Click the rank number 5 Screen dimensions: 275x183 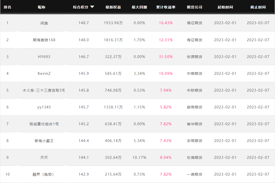point(8,90)
